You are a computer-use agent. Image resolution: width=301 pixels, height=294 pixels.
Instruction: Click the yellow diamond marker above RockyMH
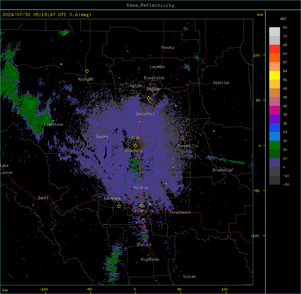point(87,71)
